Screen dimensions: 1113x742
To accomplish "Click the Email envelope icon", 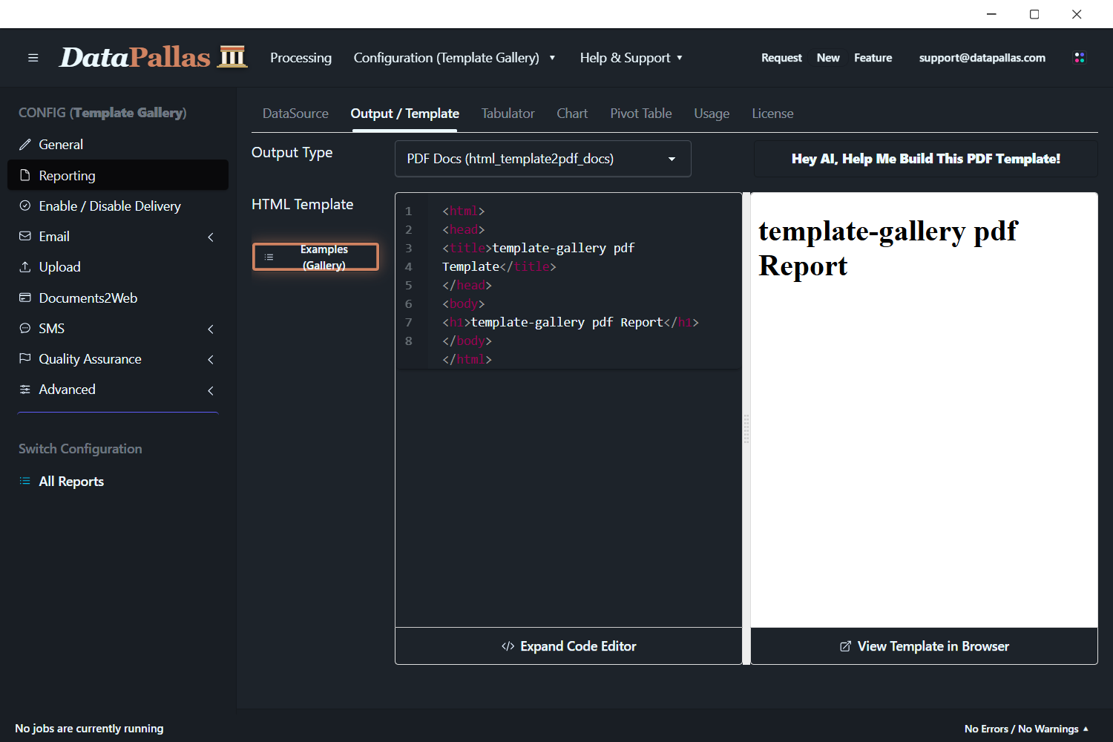I will [x=25, y=236].
